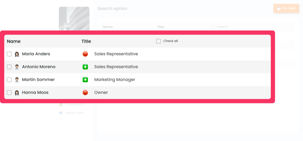
Task: Click Antonio Moreno's avatar icon
Action: pos(17,67)
